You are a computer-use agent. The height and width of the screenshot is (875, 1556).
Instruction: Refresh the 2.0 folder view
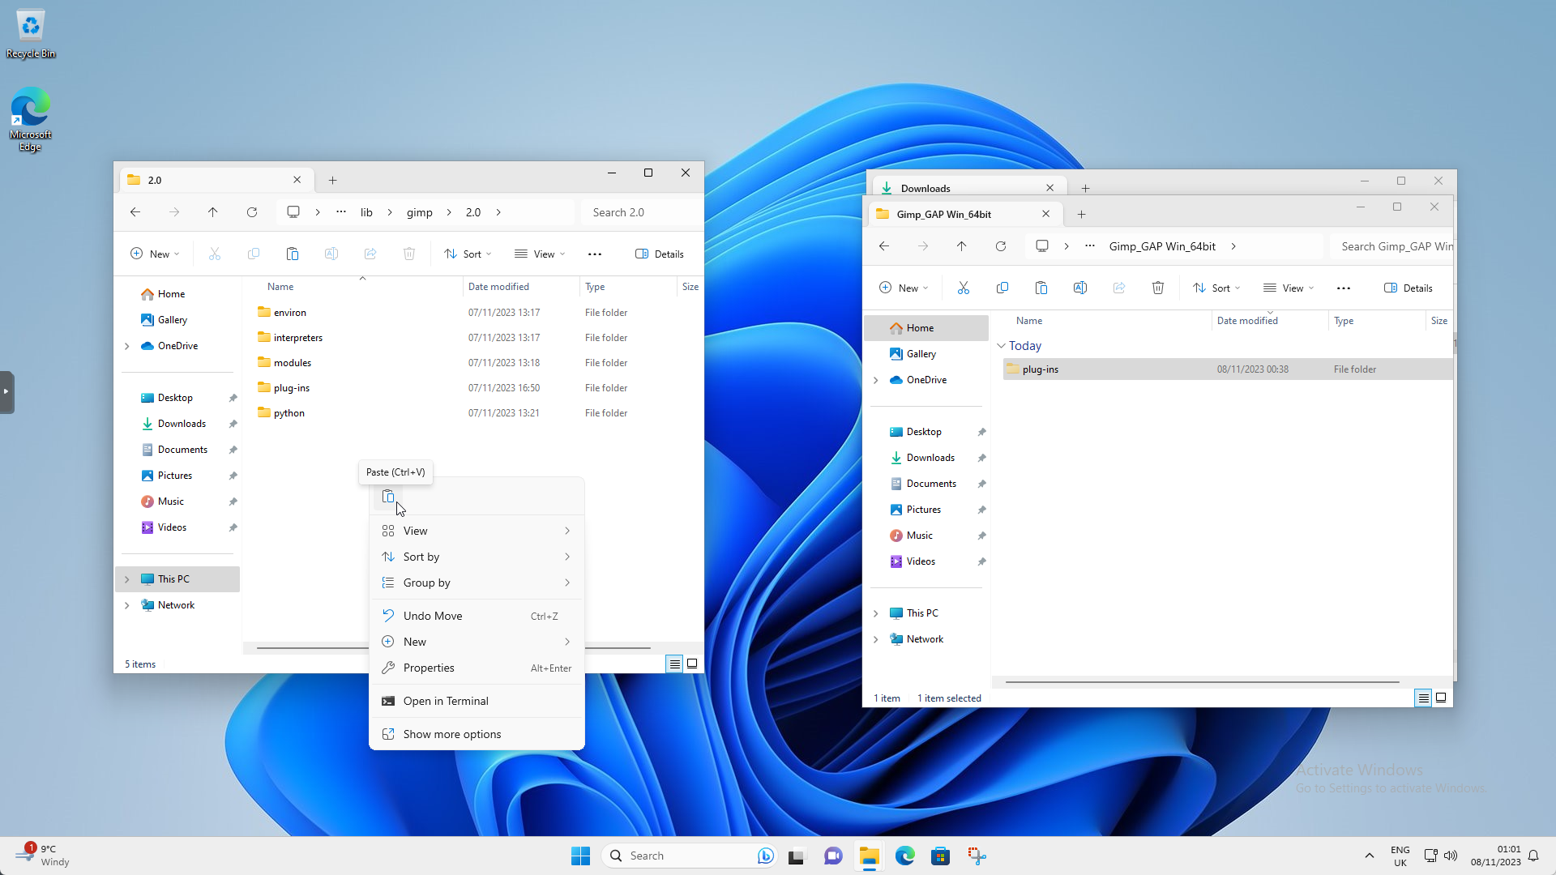pyautogui.click(x=252, y=212)
